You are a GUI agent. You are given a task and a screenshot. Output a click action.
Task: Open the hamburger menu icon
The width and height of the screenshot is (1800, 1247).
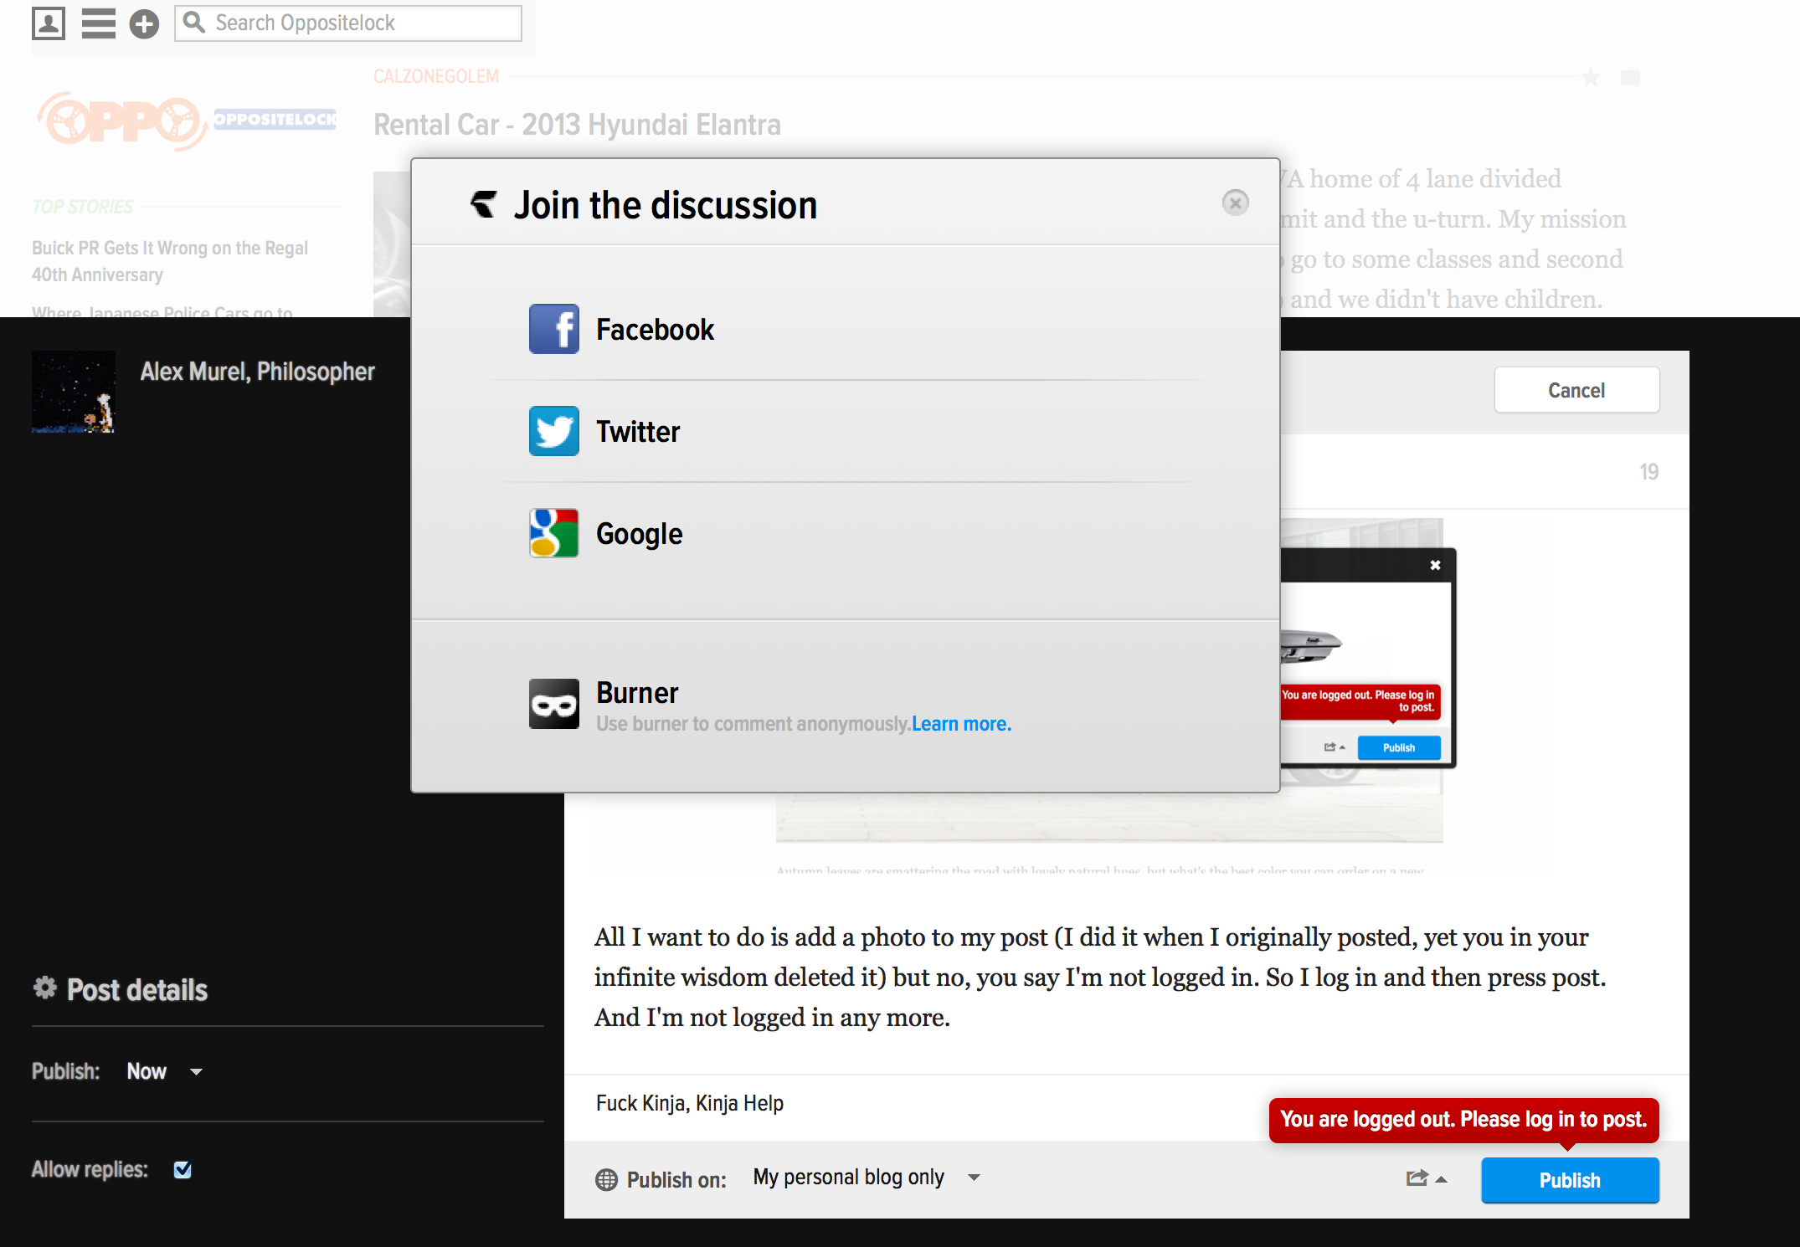pyautogui.click(x=98, y=23)
